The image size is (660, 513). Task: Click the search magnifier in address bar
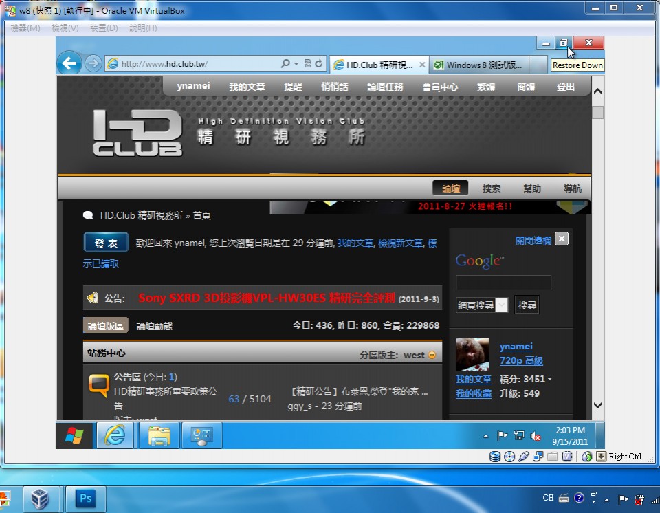(x=285, y=63)
